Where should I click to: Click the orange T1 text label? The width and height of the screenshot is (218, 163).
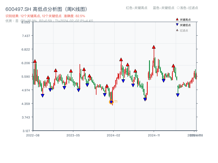pos(116,102)
